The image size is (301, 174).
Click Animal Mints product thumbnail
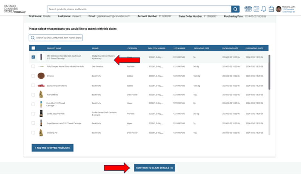tap(41, 94)
